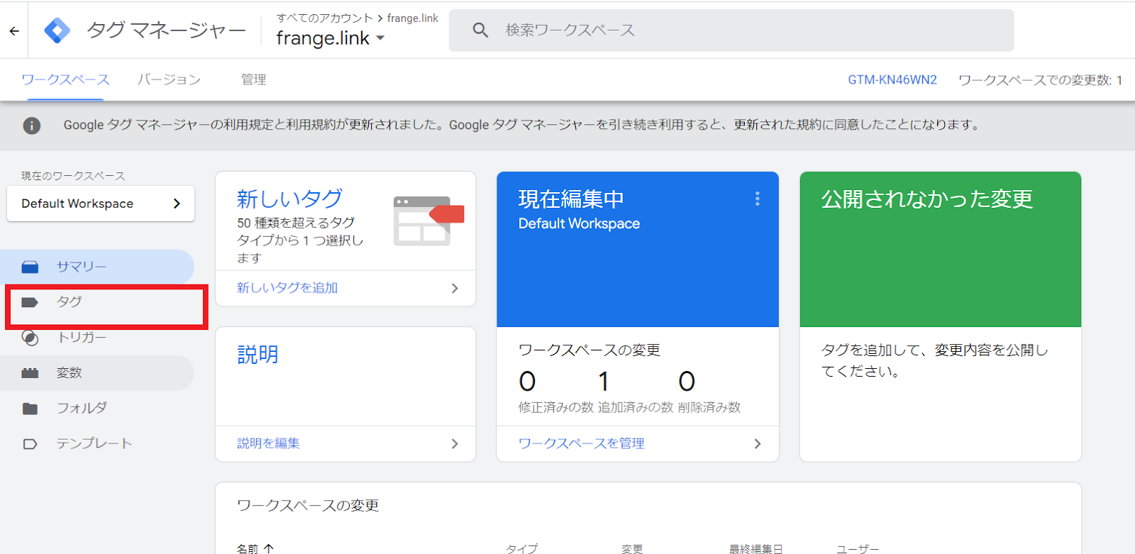Expand the Default Workspace selector
The width and height of the screenshot is (1135, 554).
pyautogui.click(x=101, y=204)
